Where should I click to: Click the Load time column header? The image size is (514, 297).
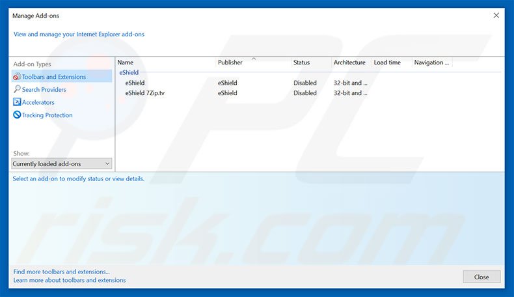tap(387, 63)
